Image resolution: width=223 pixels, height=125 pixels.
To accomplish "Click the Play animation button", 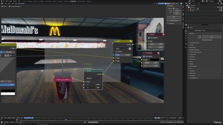I will (x=94, y=122).
